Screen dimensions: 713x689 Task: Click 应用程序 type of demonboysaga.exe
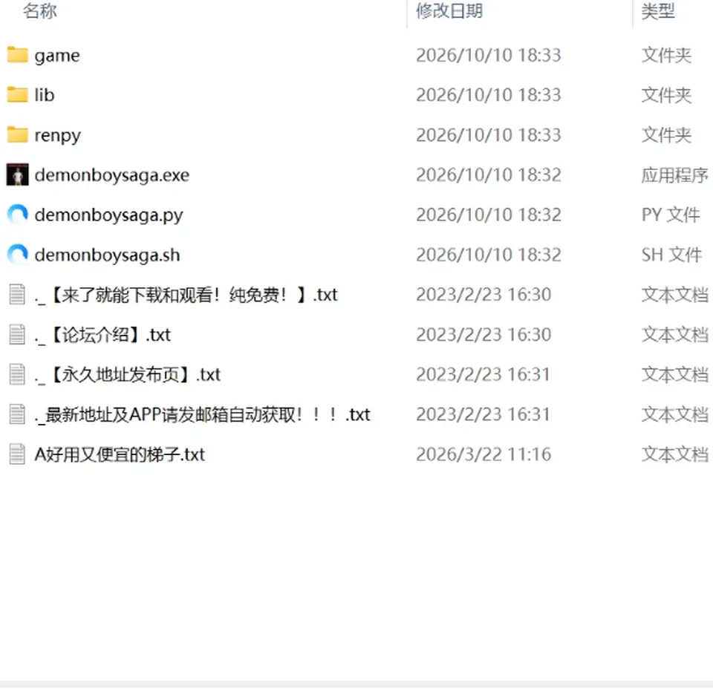pos(675,175)
